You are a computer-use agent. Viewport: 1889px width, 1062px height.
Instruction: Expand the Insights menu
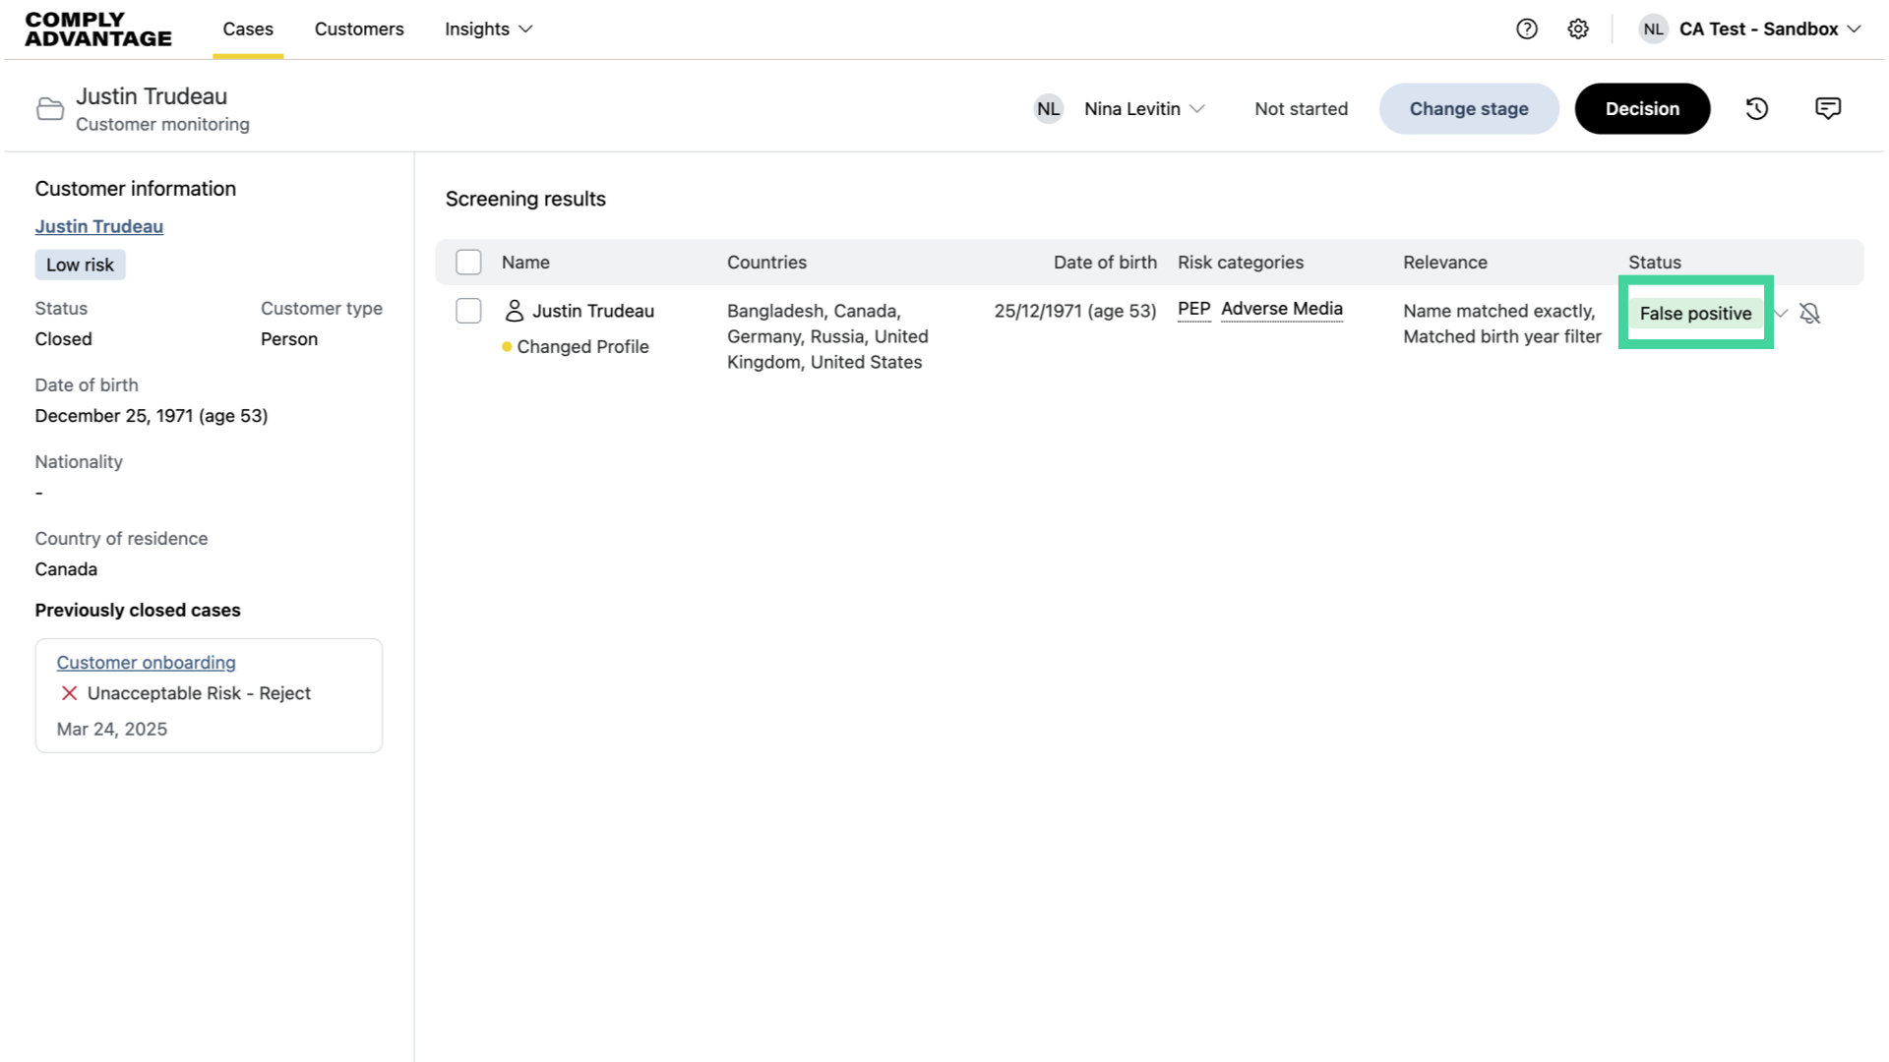(x=488, y=29)
